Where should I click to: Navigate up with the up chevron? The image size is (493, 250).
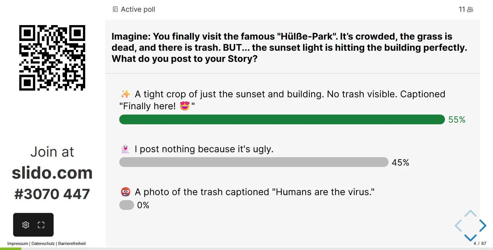pyautogui.click(x=470, y=213)
